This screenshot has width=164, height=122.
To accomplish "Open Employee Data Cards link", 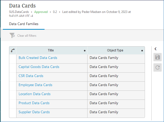I will [x=35, y=85].
